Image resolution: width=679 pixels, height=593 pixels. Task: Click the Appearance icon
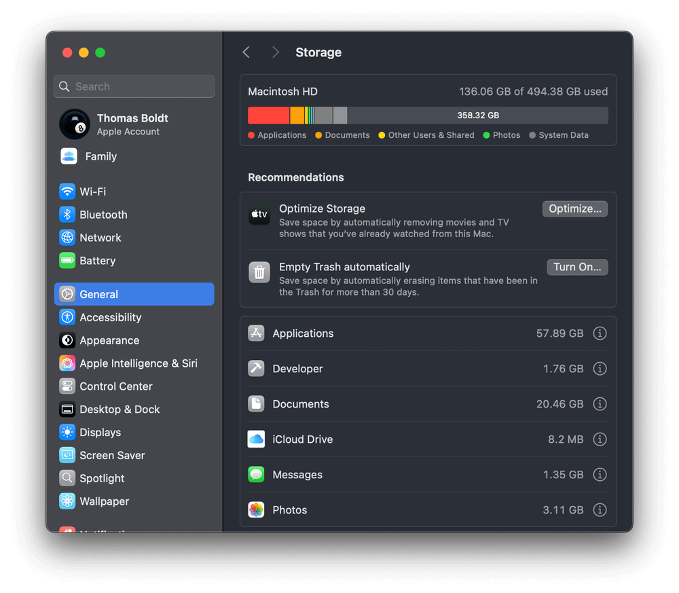67,340
